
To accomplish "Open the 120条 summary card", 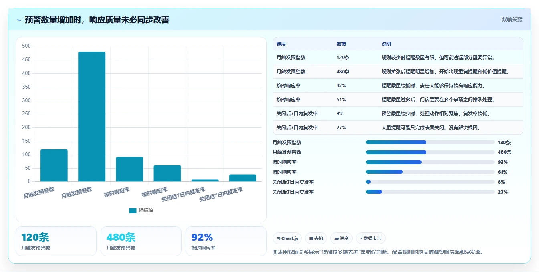I will (x=56, y=241).
